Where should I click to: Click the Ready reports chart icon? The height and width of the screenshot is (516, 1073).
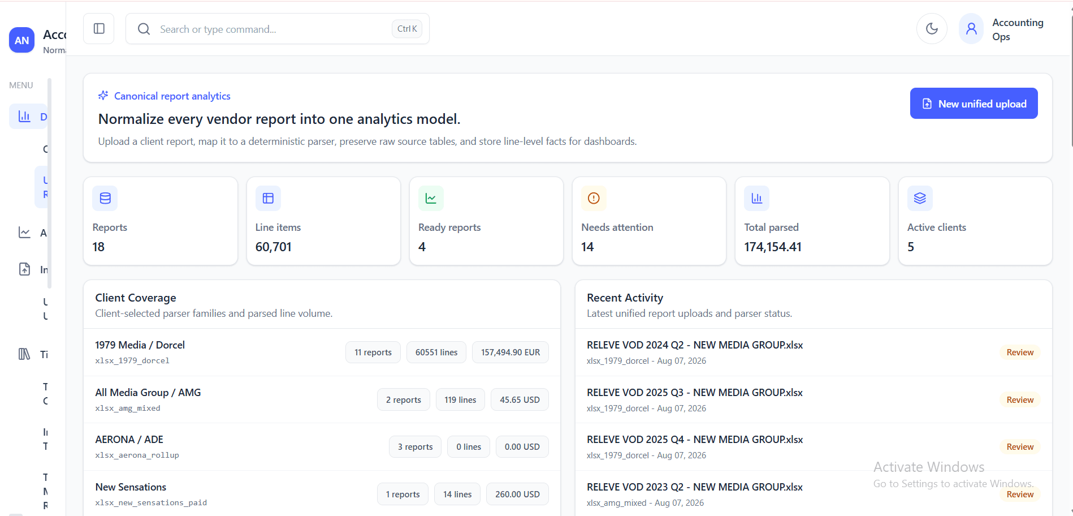coord(431,198)
